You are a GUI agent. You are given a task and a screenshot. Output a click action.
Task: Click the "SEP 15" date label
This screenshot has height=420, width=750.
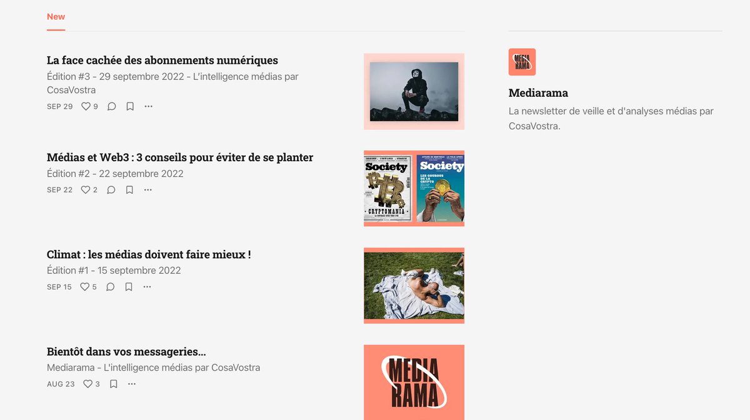59,287
